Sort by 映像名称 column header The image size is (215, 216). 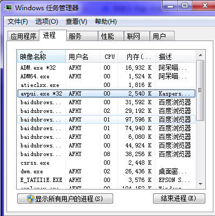coord(41,57)
